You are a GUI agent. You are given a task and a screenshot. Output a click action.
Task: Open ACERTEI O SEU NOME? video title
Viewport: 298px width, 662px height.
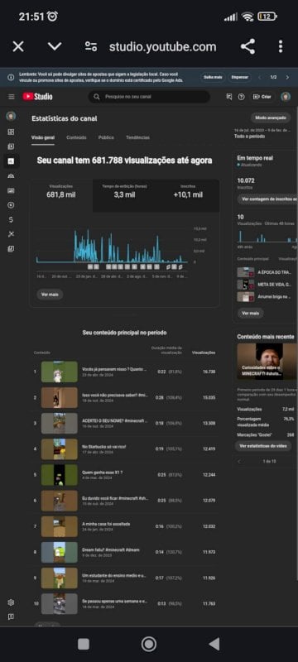point(116,421)
